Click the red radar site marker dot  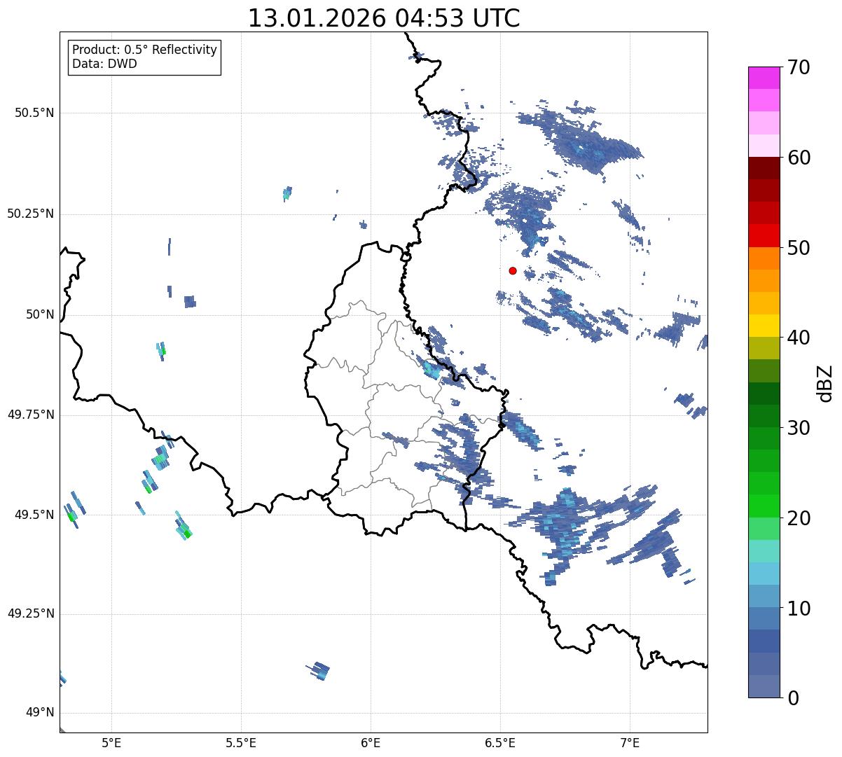(x=513, y=270)
